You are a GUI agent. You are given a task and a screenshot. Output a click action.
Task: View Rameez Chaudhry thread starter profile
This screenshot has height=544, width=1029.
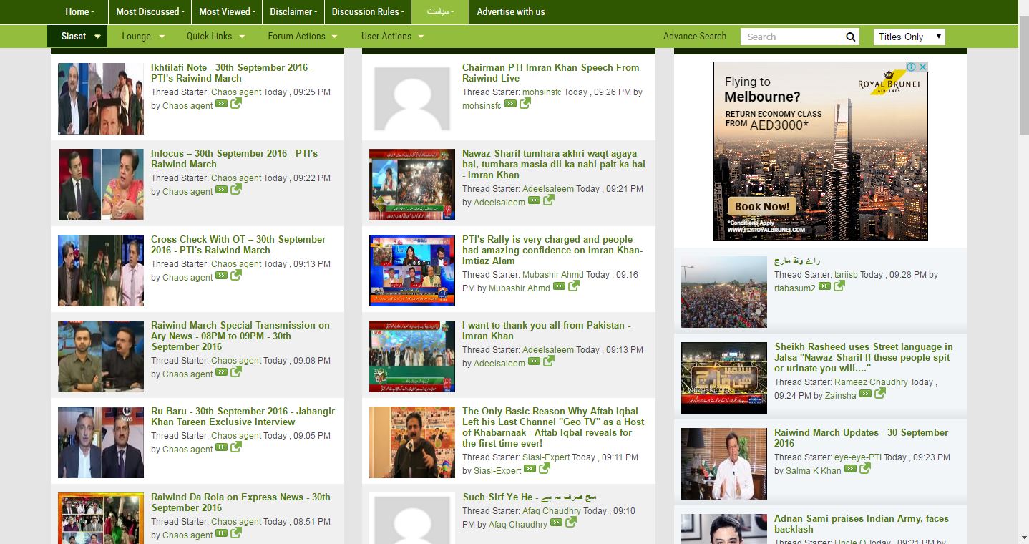[x=871, y=382]
